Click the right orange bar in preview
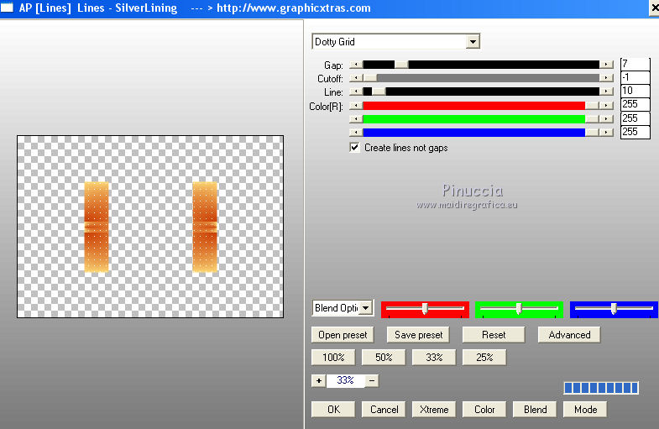 (205, 227)
